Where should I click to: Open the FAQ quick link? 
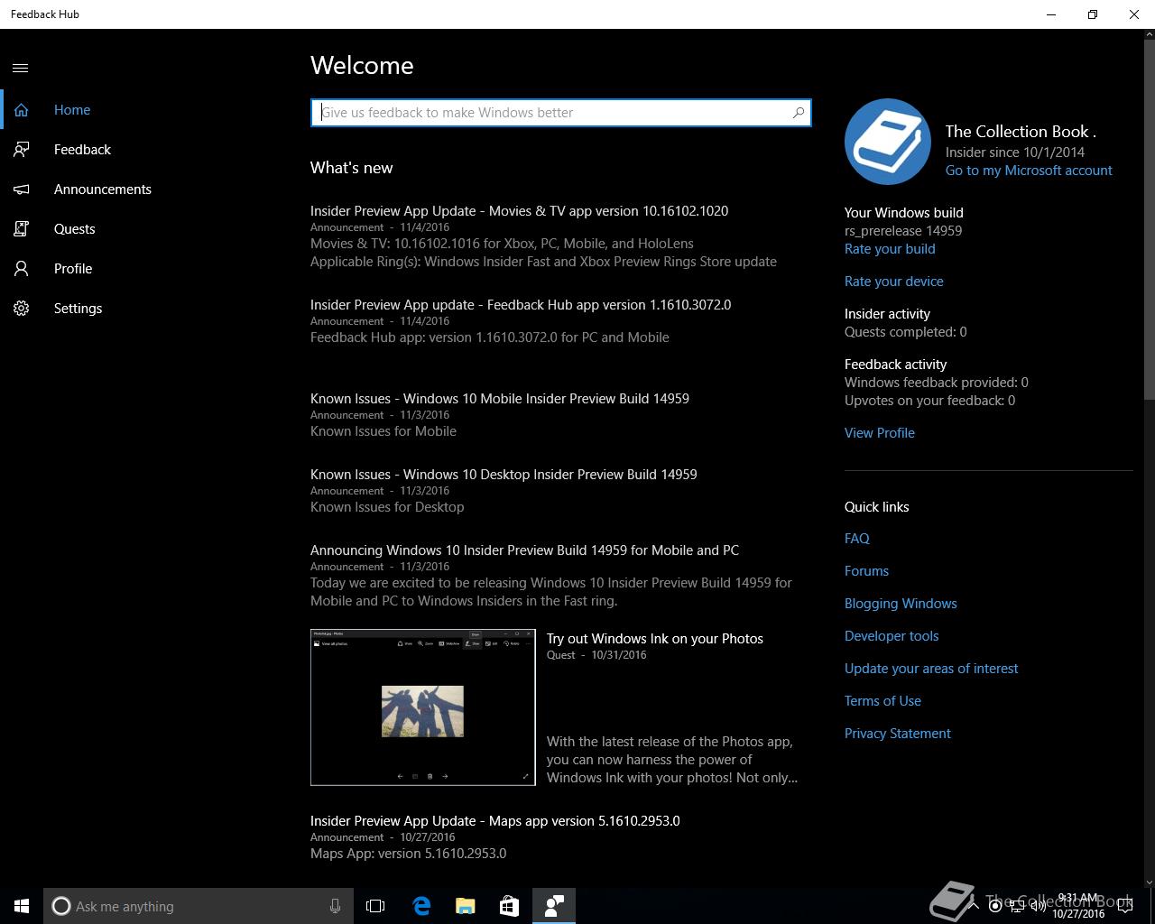point(857,539)
